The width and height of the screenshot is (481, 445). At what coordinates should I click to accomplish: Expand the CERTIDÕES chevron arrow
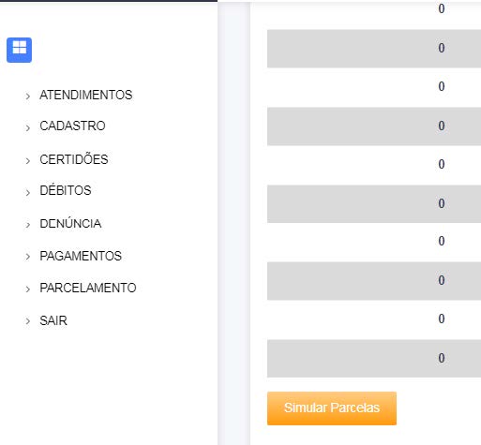pos(28,160)
